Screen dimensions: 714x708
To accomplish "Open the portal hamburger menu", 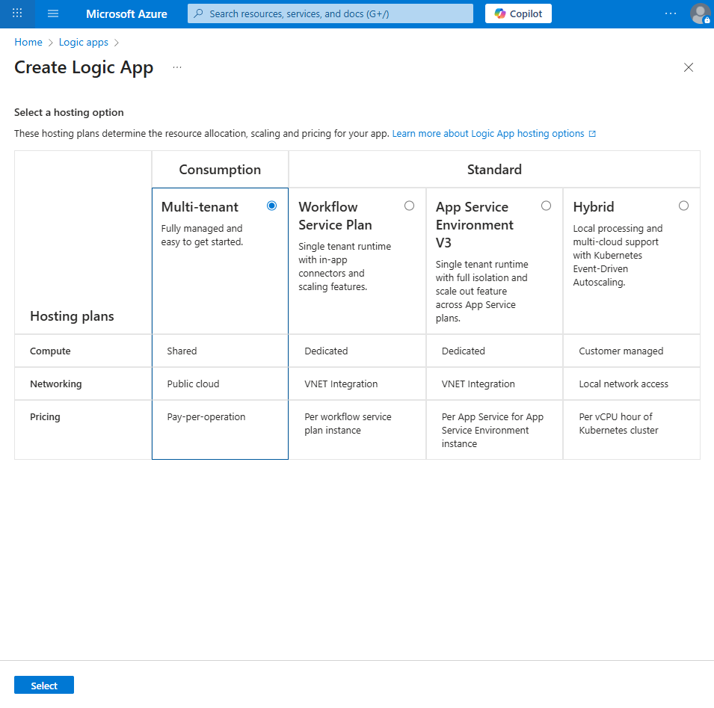I will (53, 13).
